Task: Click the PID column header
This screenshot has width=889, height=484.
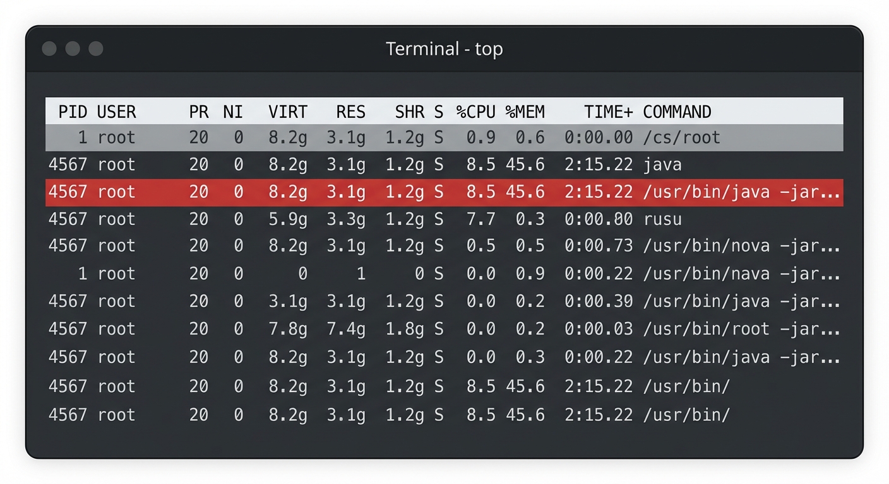Action: (x=73, y=112)
